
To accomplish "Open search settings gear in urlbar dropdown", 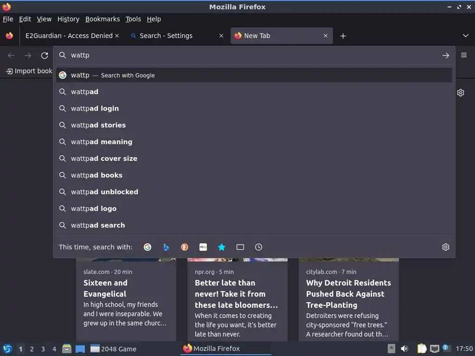I will pyautogui.click(x=446, y=247).
